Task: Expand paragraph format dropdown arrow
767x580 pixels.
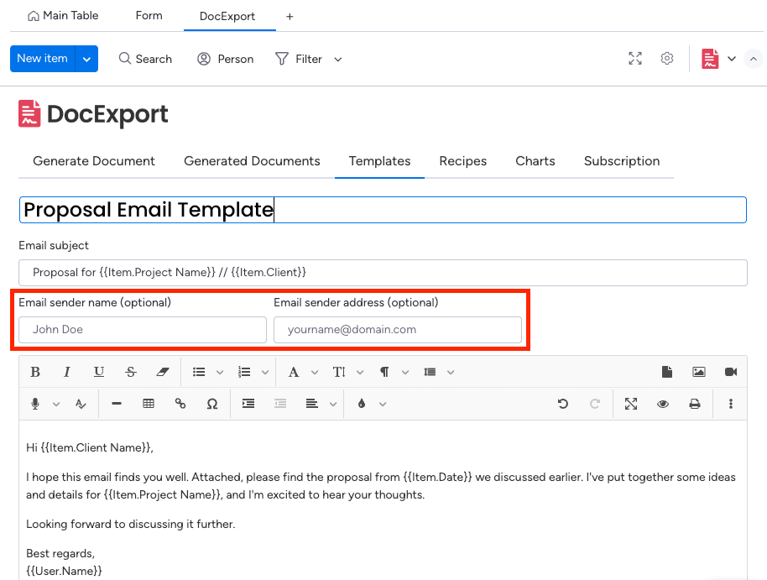Action: tap(405, 373)
